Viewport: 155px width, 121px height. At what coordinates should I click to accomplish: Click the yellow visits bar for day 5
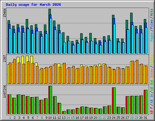27,59
